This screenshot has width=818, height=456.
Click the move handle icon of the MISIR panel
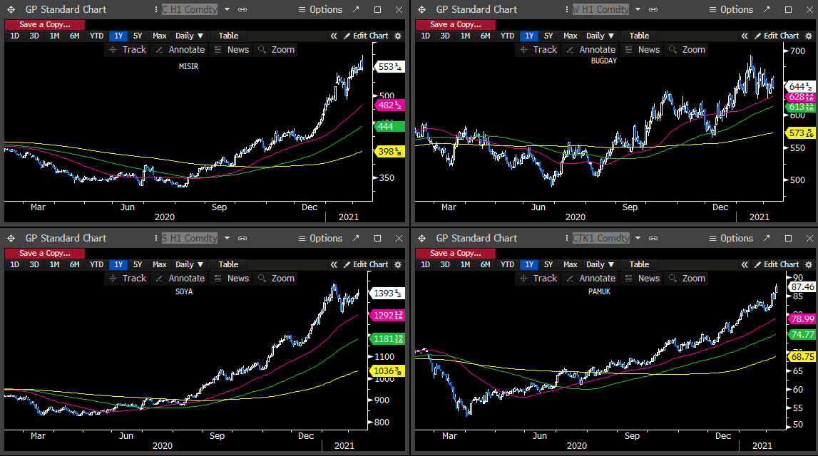click(x=11, y=9)
